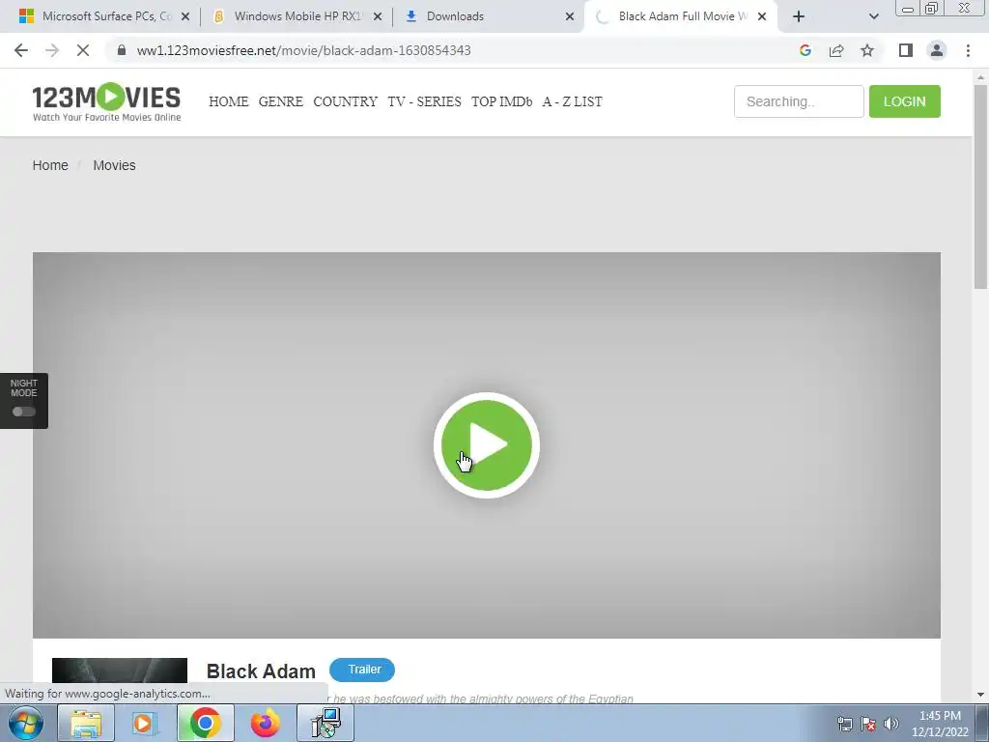View site security lock information
This screenshot has width=989, height=742.
point(121,50)
